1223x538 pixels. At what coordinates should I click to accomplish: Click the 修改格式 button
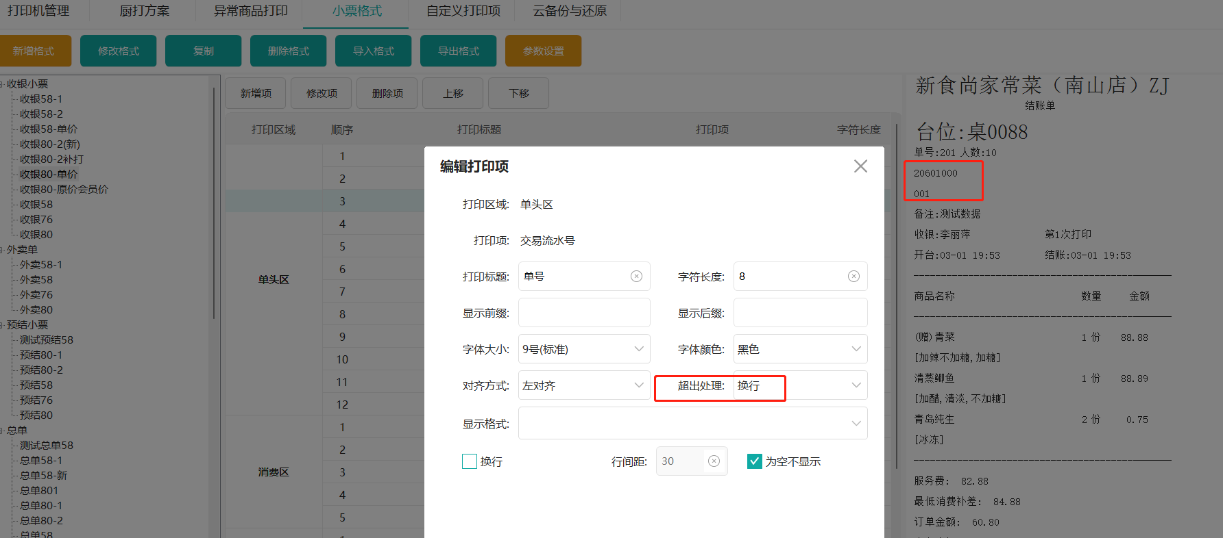[119, 51]
